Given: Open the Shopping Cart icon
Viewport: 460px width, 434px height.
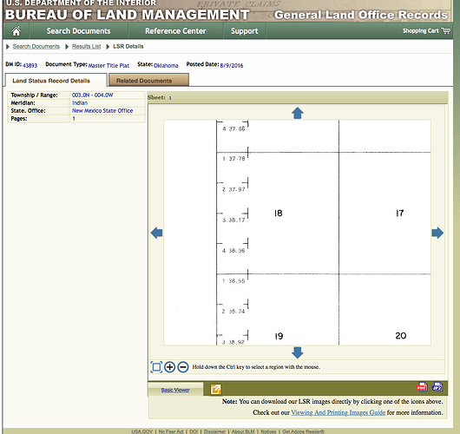Looking at the screenshot, I should [445, 30].
